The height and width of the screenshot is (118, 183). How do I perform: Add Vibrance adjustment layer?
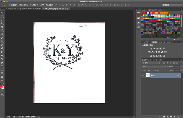[164, 48]
